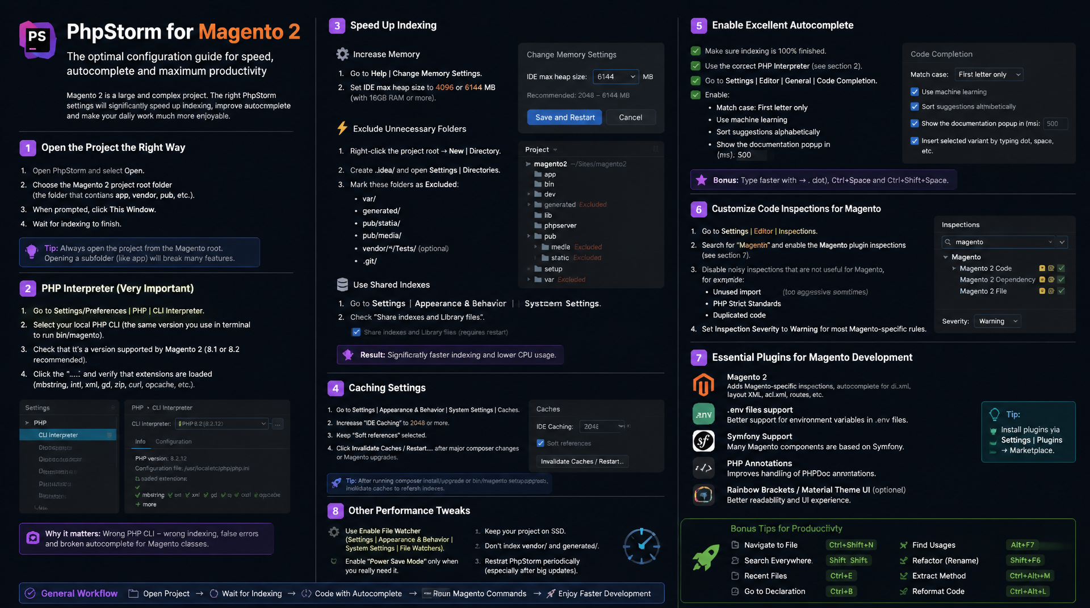This screenshot has width=1090, height=608.
Task: Click the 'Shift+F6' shortcut label
Action: tap(1025, 560)
